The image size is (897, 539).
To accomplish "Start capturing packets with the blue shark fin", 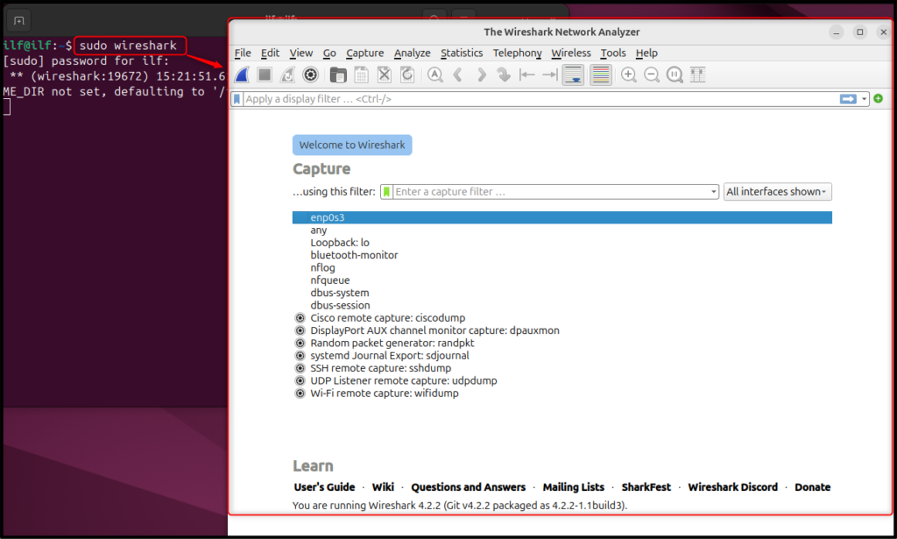I will pos(240,74).
